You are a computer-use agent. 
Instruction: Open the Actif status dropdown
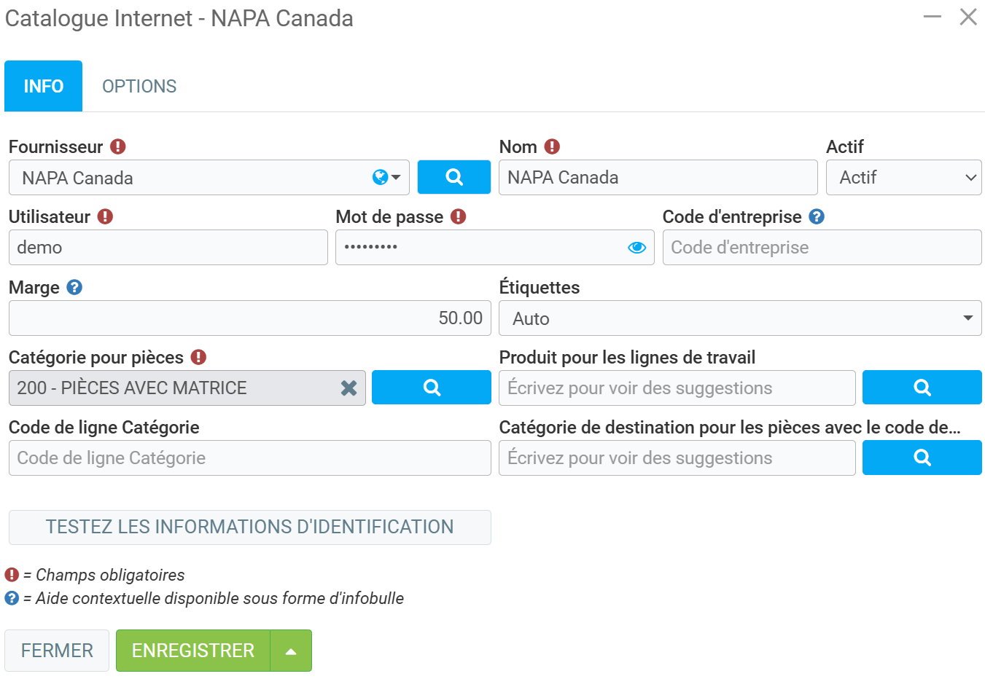(x=903, y=178)
